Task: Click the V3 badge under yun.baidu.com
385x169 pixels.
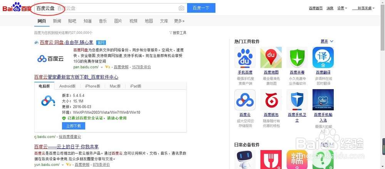Action: [69, 165]
